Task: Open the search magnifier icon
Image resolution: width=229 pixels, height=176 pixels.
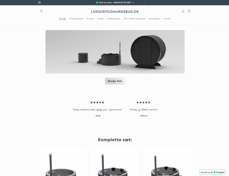Action: tap(42, 11)
